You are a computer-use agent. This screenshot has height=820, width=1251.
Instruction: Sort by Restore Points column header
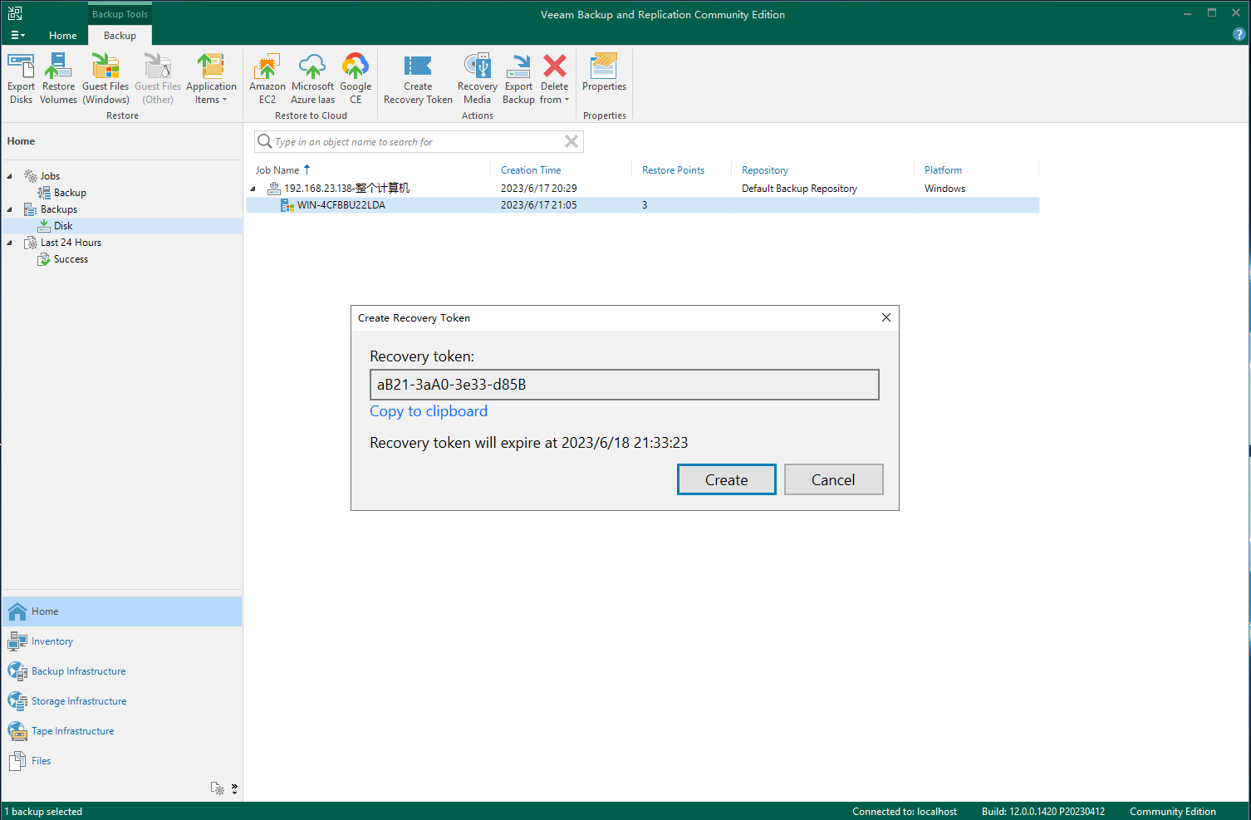tap(673, 170)
